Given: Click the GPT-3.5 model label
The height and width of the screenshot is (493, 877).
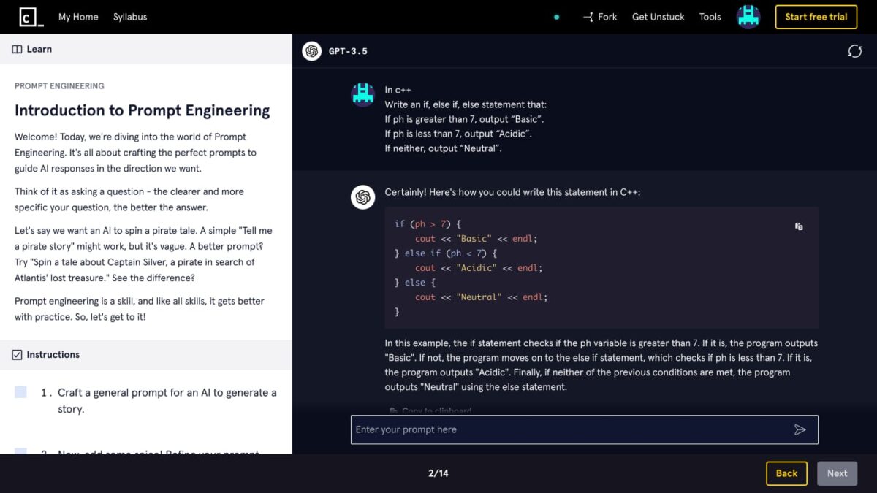Looking at the screenshot, I should click(348, 51).
